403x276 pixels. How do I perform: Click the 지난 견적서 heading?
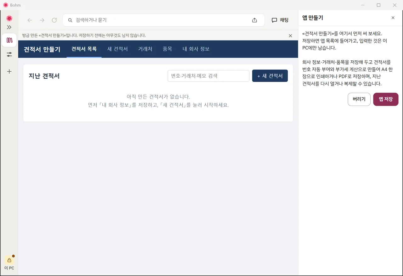click(x=44, y=76)
